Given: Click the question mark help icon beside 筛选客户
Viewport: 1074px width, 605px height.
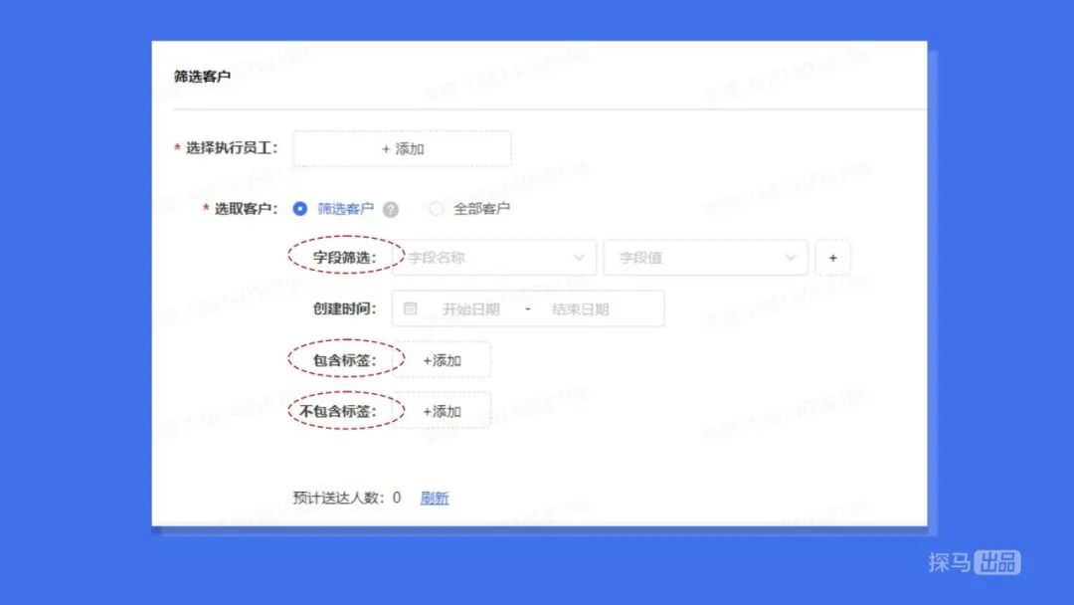Looking at the screenshot, I should (391, 210).
